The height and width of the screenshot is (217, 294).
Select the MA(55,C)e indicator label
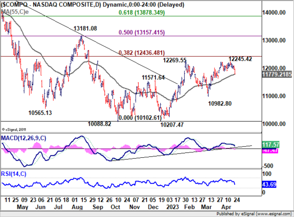[15, 12]
